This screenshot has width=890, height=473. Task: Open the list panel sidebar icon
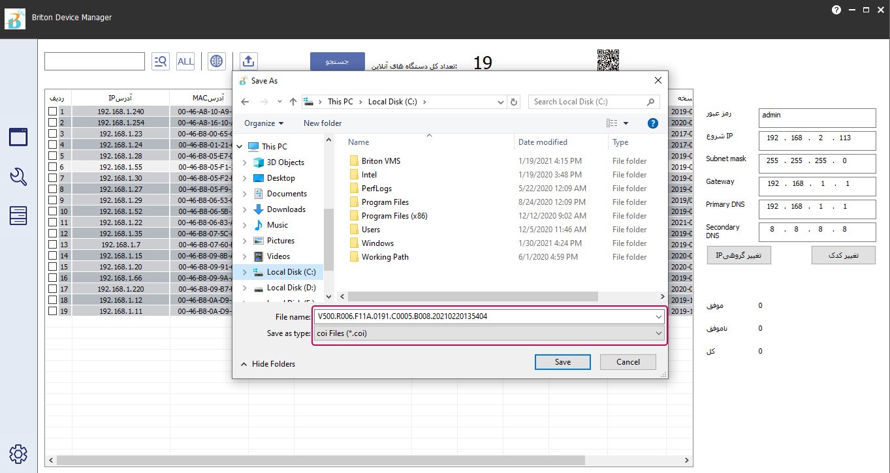coord(18,215)
